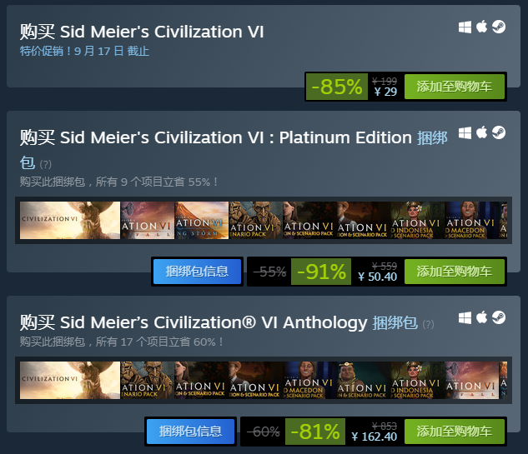This screenshot has width=528, height=454.
Task: Click Apple icon on Platinum Edition bundle
Action: [481, 132]
